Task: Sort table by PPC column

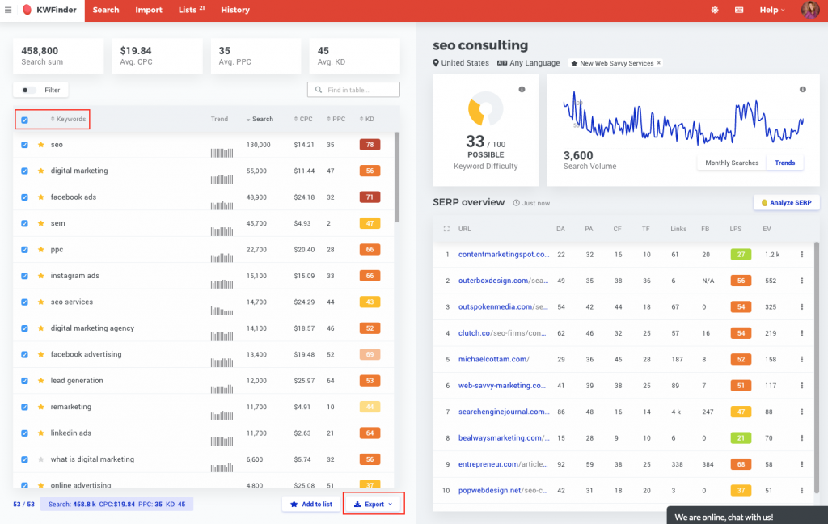Action: [x=336, y=120]
